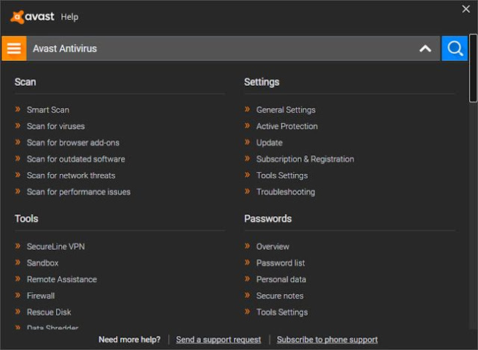Close the Avast Help window

point(467,9)
